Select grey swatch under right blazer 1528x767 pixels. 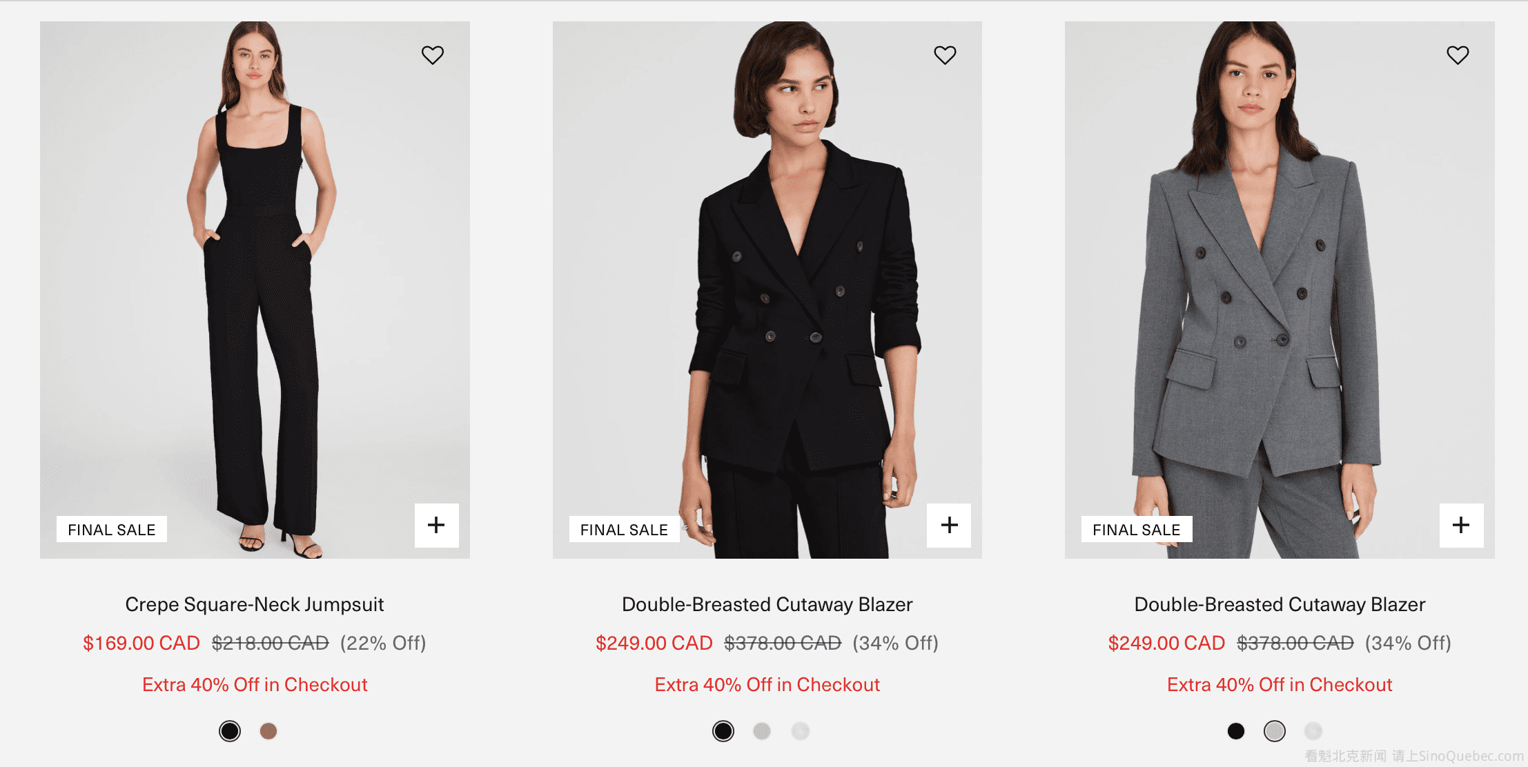(x=1275, y=731)
